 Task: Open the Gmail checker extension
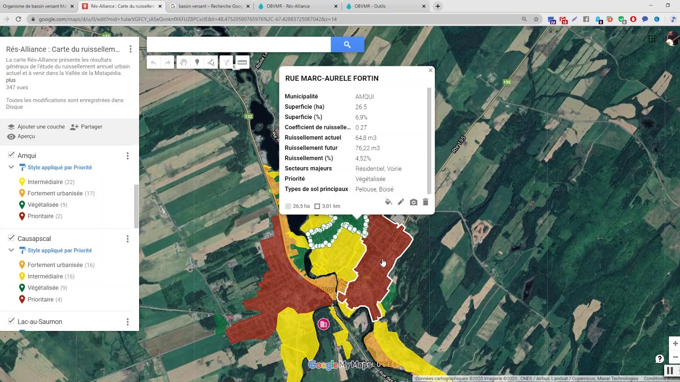564,20
